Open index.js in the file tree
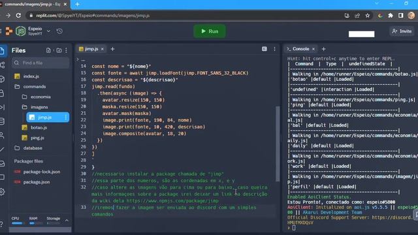The image size is (418, 235). click(x=31, y=76)
